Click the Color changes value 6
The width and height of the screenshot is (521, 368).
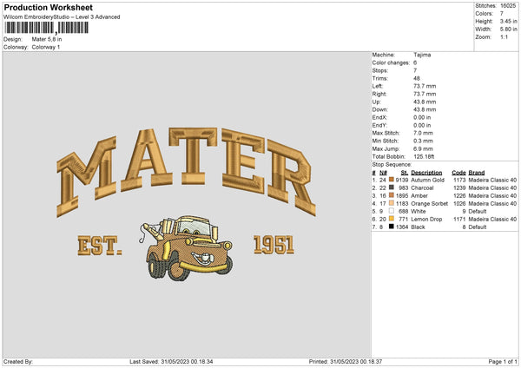coord(415,62)
